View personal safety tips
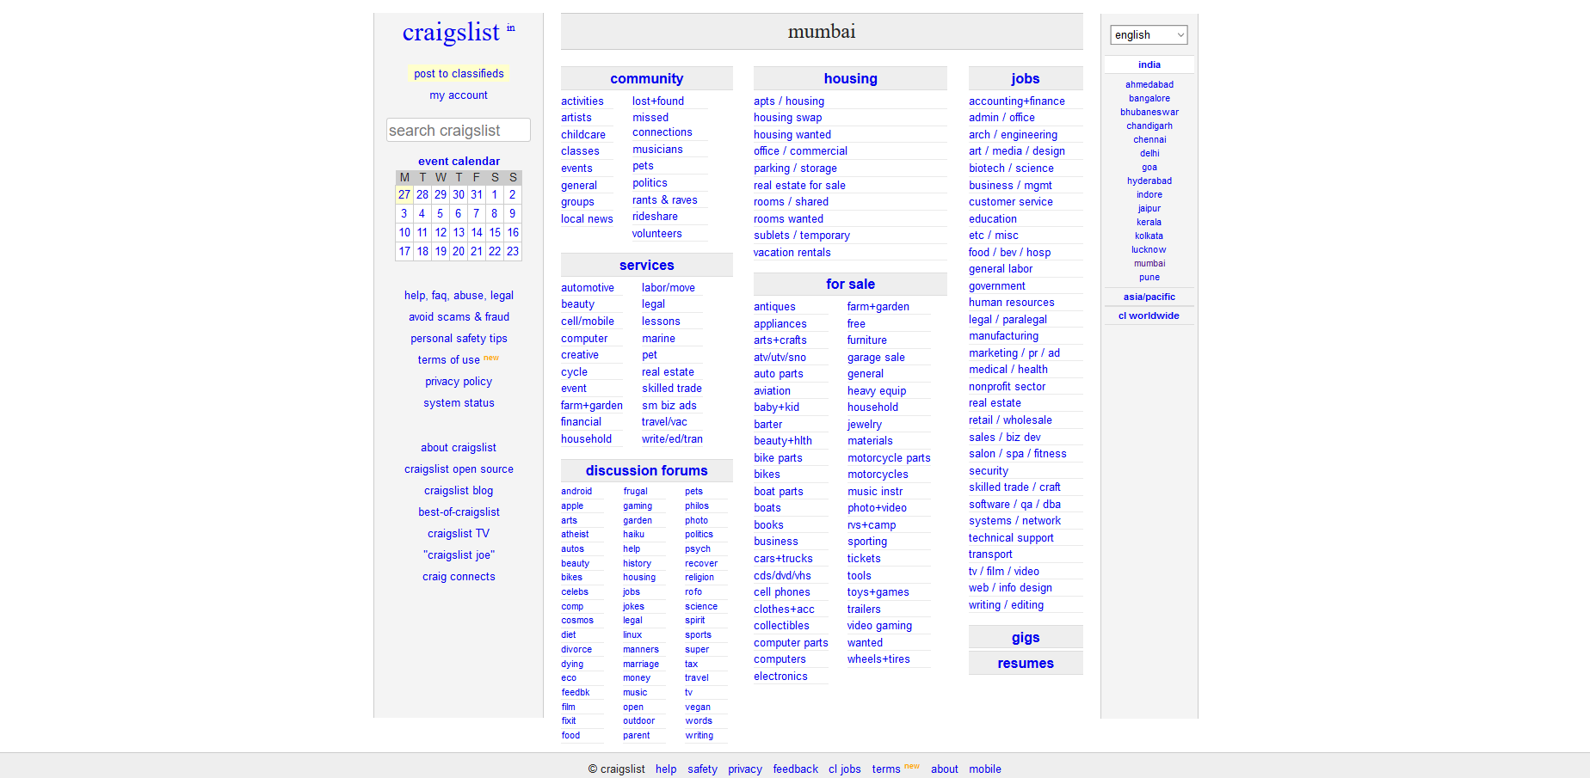Screen dimensions: 1590x778 point(459,339)
